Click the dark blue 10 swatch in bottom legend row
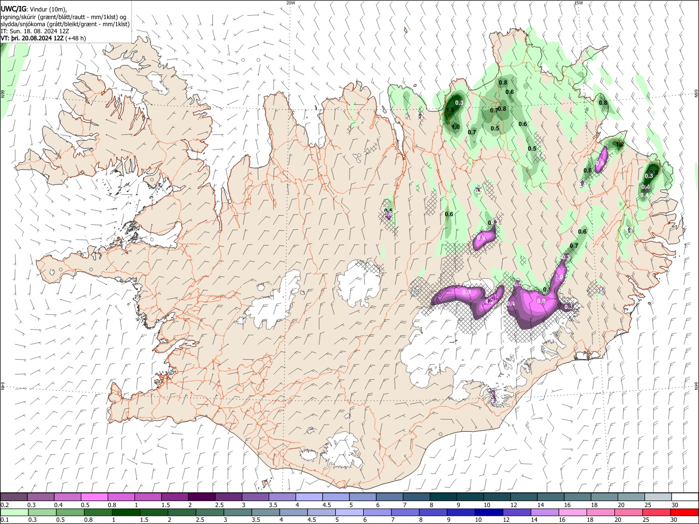Image resolution: width=699 pixels, height=524 pixels. pos(488,512)
